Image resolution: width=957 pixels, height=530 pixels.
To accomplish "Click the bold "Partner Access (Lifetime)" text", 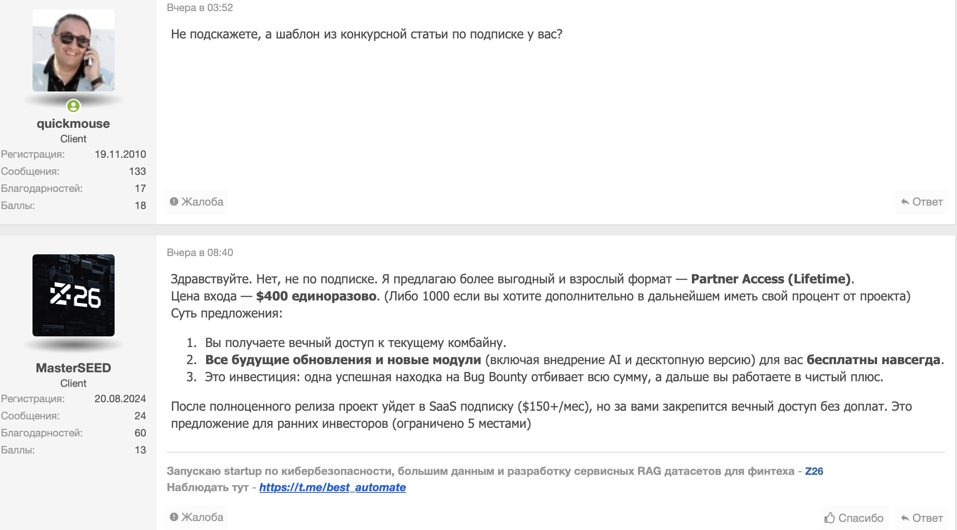I will 771,279.
